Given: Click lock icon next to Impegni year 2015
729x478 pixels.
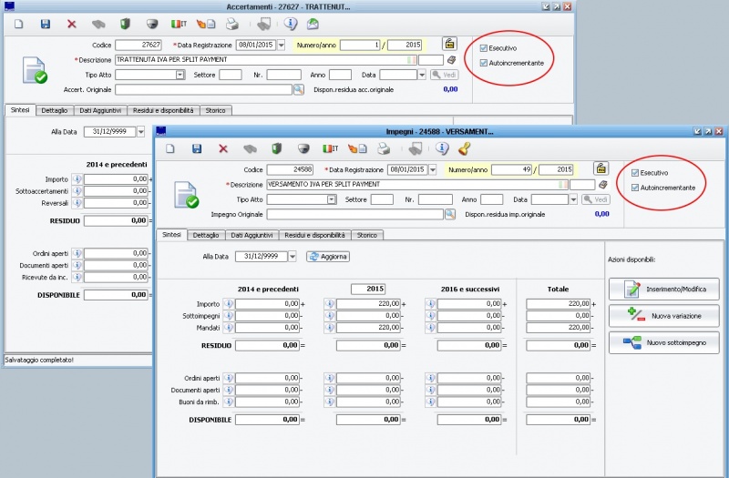Looking at the screenshot, I should 601,168.
